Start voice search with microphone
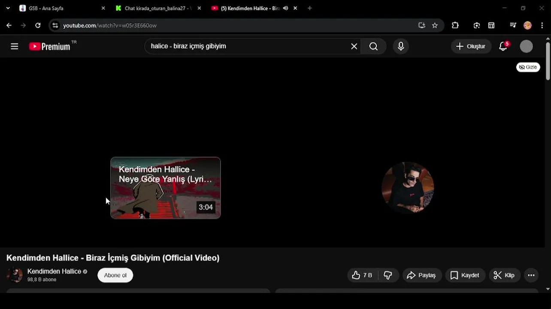Screen dimensions: 551x309 tap(401, 46)
